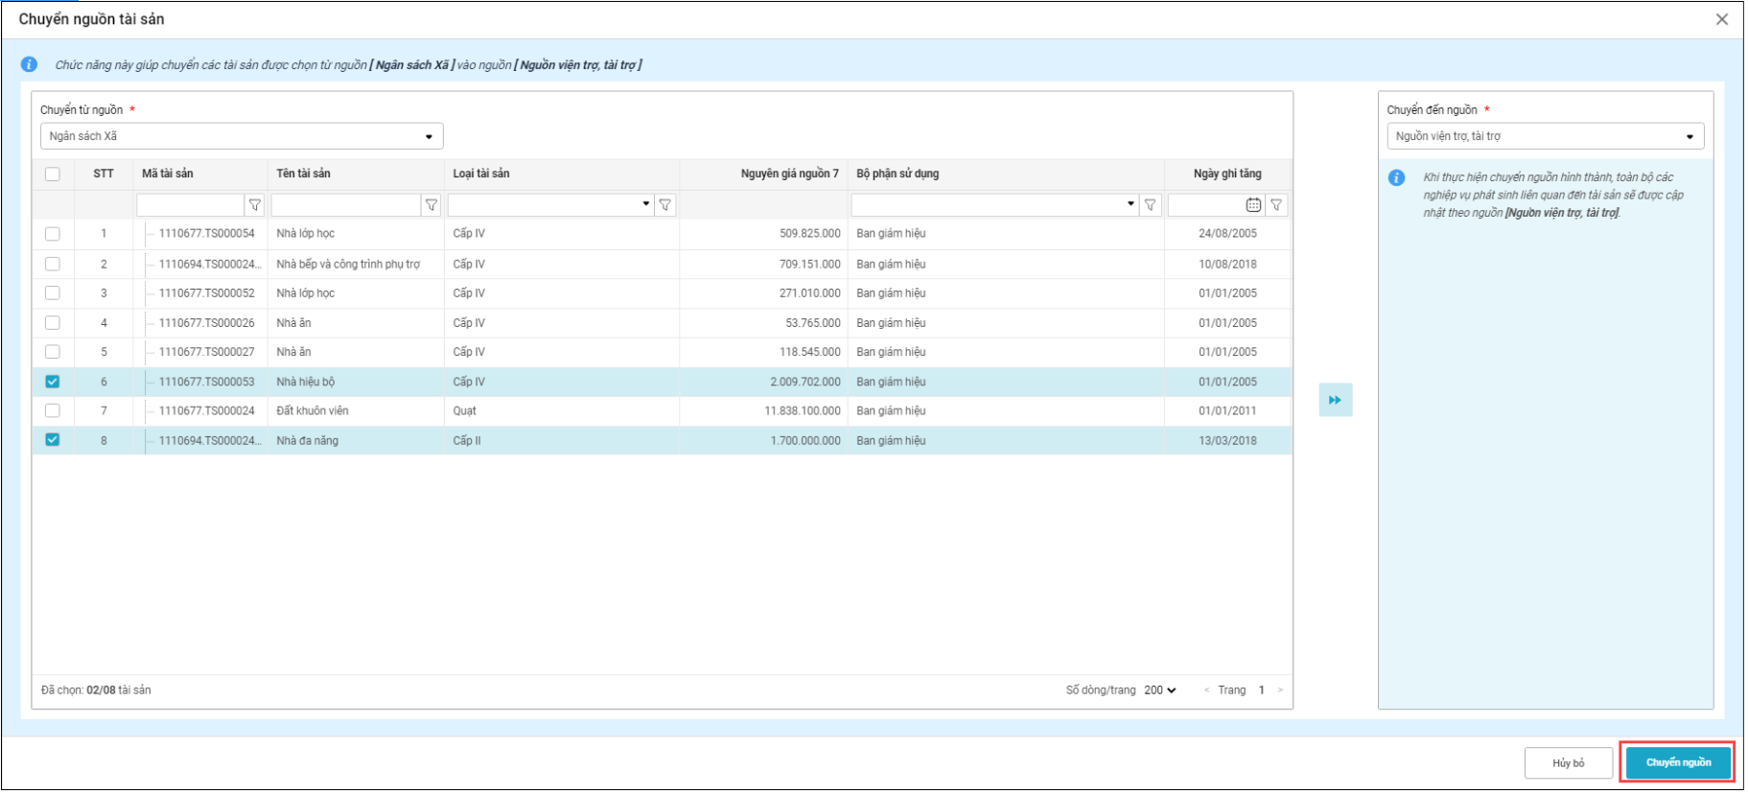Toggle the select-all checkbox in table header

[x=53, y=175]
